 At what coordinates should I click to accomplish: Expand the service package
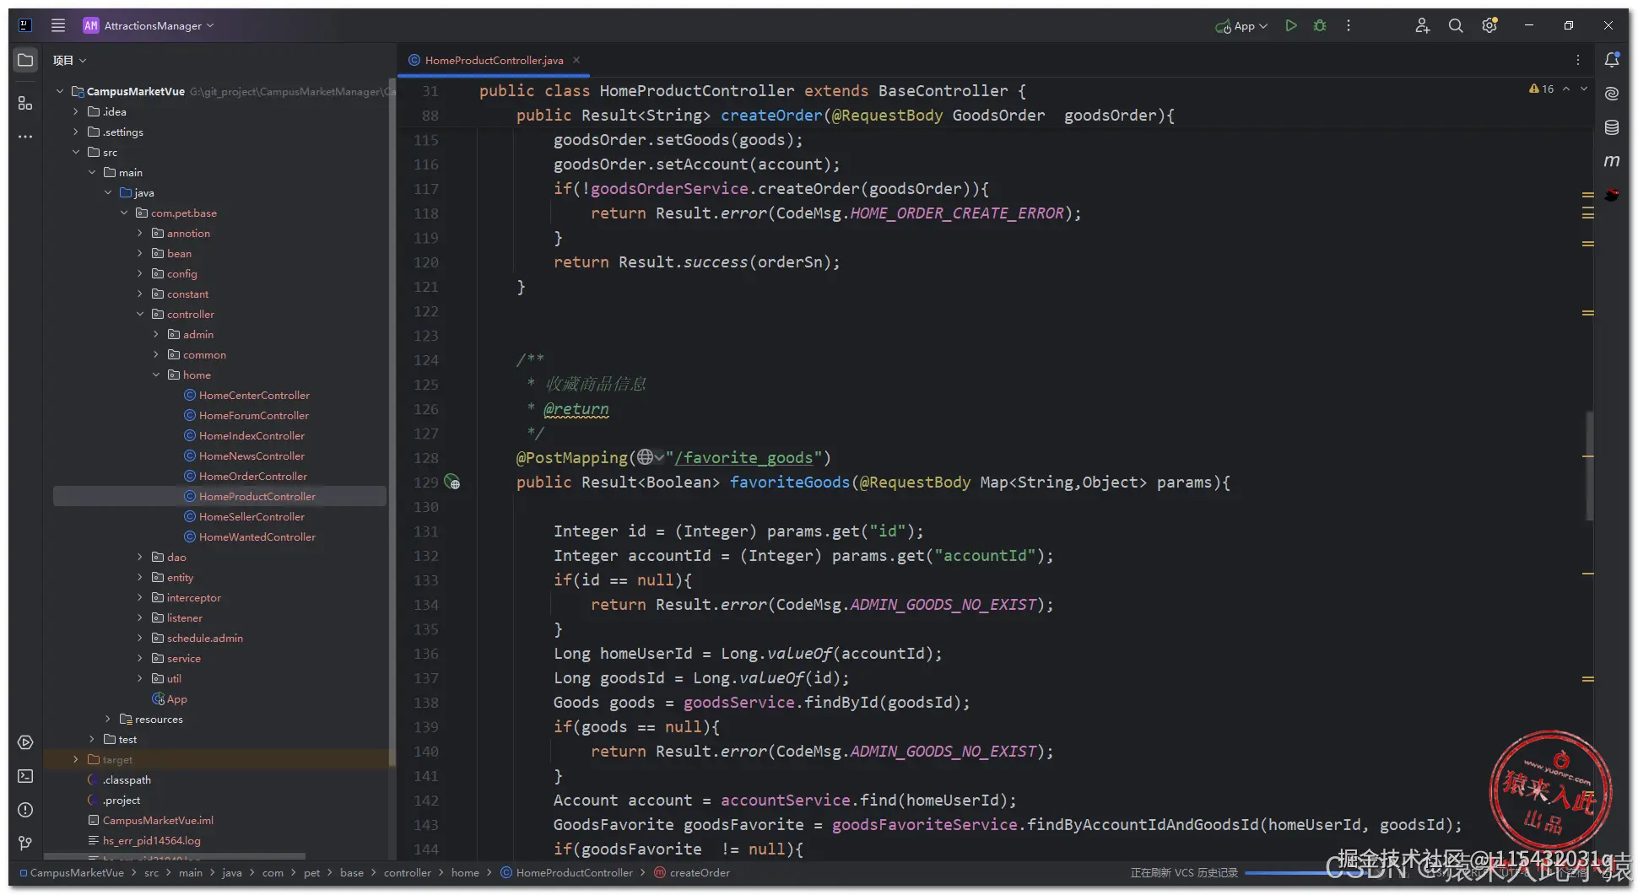pyautogui.click(x=140, y=658)
